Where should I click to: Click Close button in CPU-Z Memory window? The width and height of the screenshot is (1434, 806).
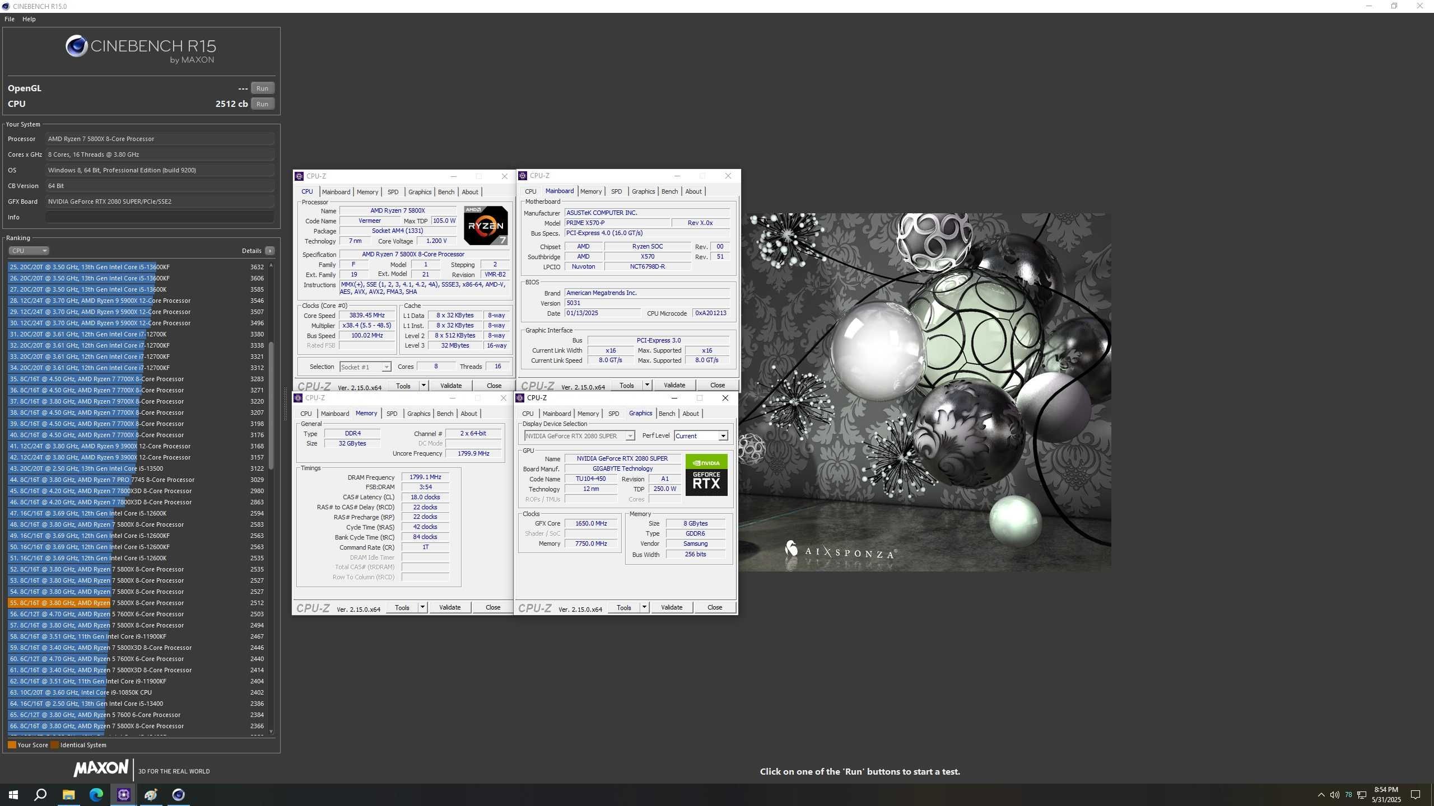point(493,607)
